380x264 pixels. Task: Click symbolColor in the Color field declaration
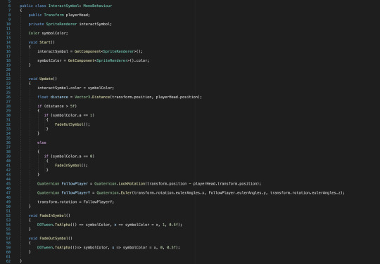(53, 33)
